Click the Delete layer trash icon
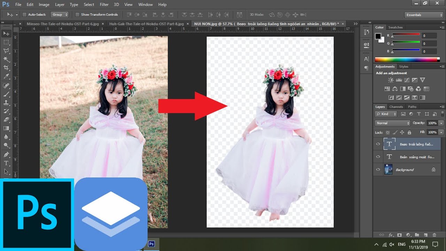The width and height of the screenshot is (446, 251). [434, 235]
